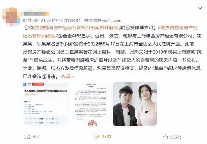
Task: Open the couple photo thumbnail
Action: (x=135, y=104)
